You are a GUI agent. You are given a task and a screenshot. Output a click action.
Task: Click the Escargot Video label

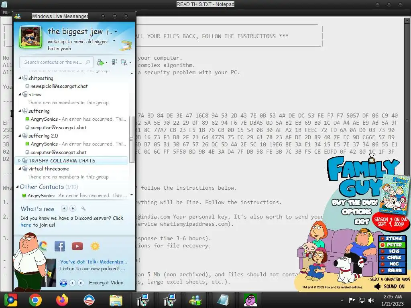point(106,283)
